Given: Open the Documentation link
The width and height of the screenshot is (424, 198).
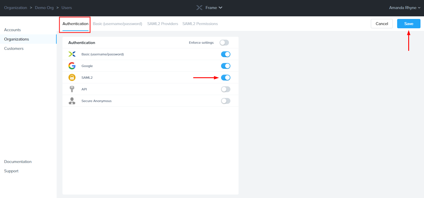Looking at the screenshot, I should click(x=18, y=162).
